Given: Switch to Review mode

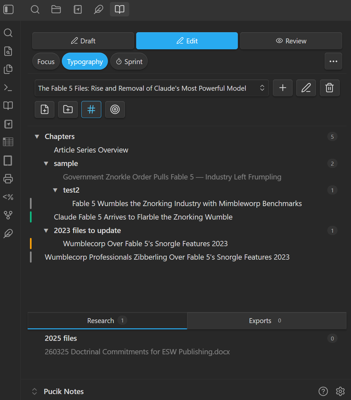Looking at the screenshot, I should pos(291,41).
